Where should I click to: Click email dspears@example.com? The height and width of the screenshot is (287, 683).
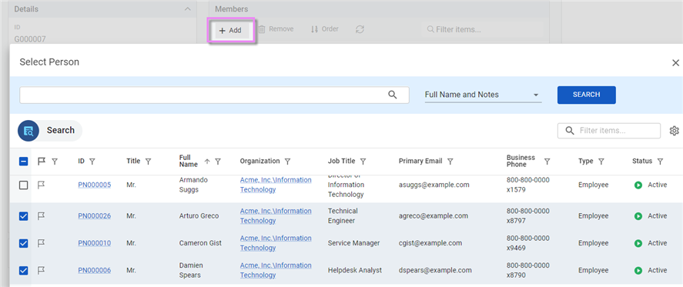click(435, 270)
